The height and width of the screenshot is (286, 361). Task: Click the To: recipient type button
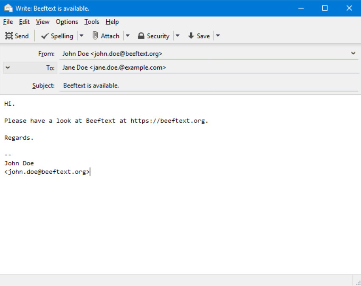click(30, 68)
